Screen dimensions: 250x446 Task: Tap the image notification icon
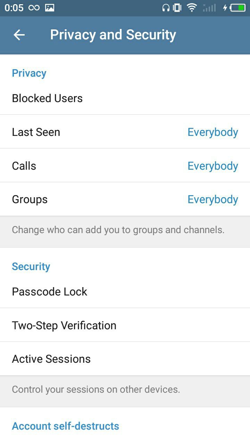[50, 8]
